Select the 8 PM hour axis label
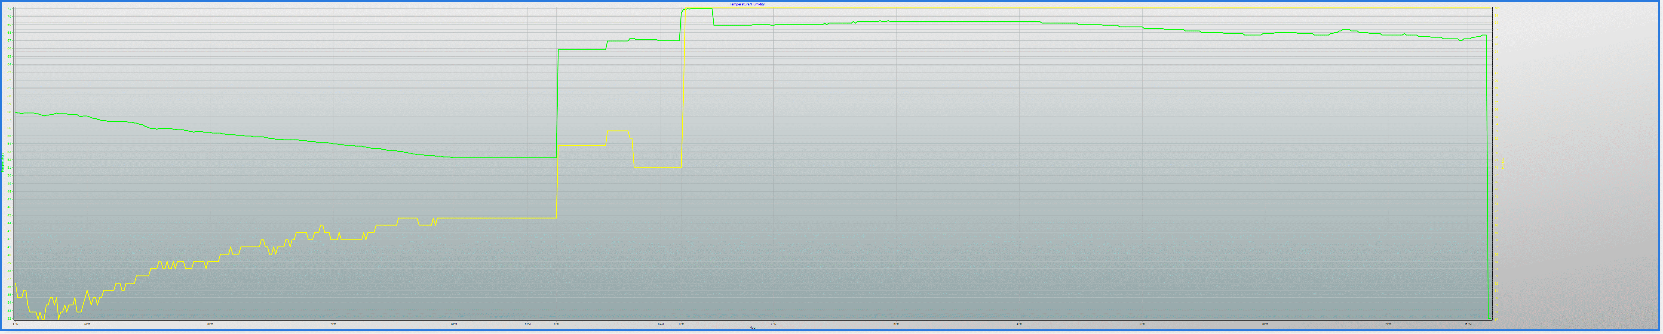 454,324
